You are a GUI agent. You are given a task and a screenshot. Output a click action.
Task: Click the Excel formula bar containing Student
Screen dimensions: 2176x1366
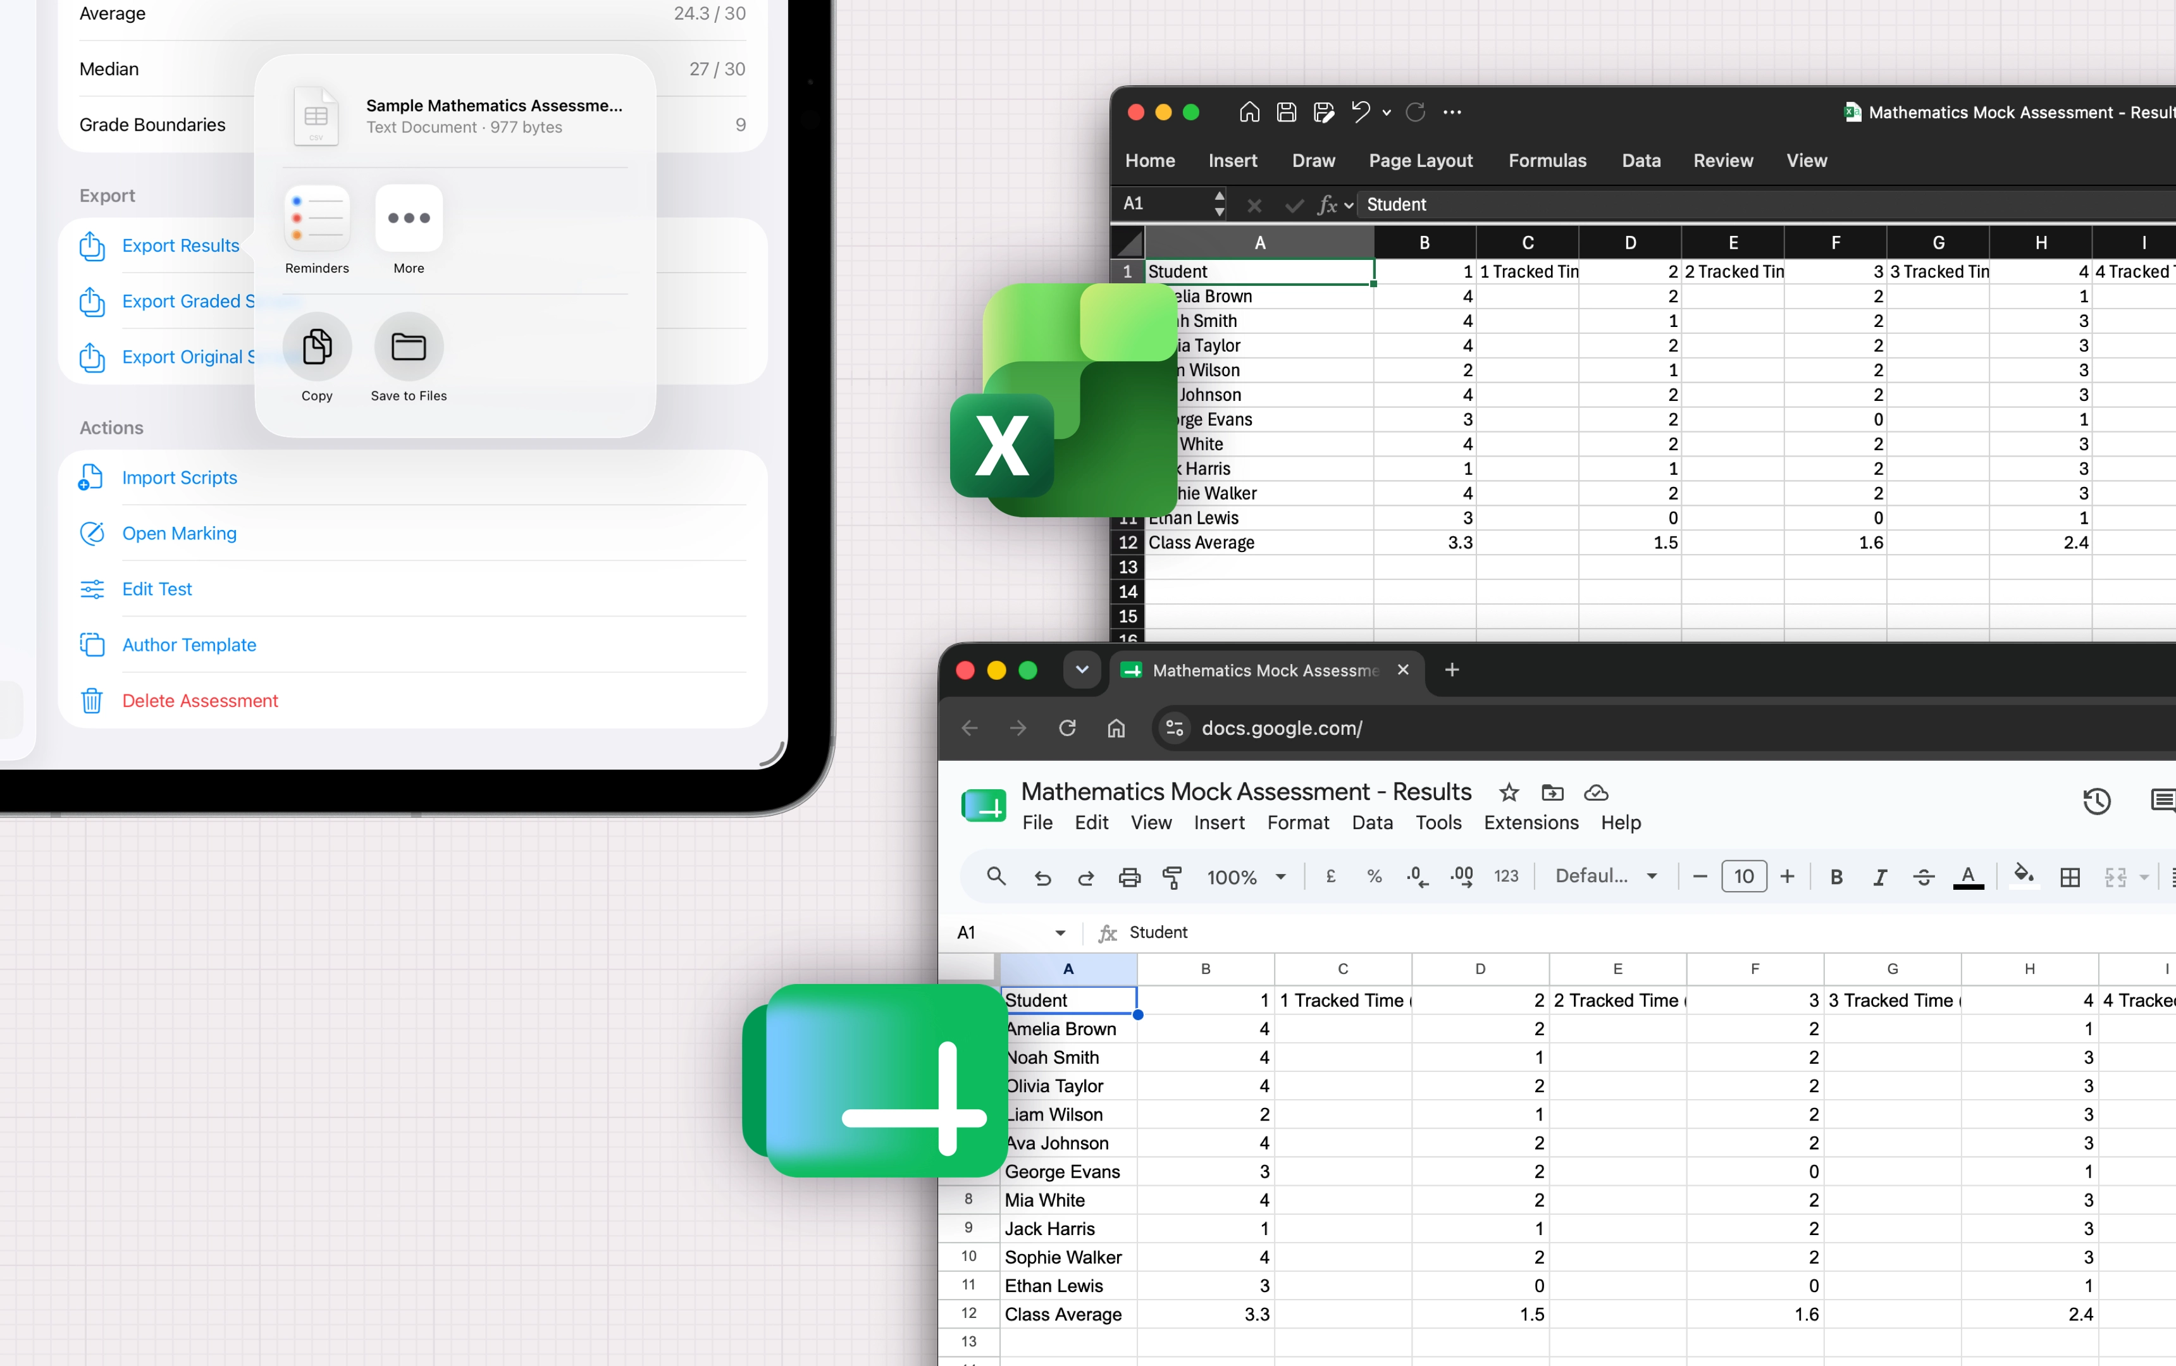click(x=1767, y=205)
